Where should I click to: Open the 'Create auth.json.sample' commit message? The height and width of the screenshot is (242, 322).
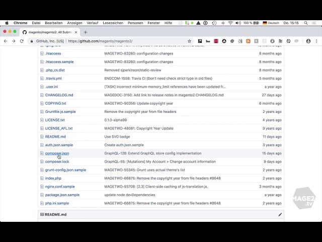(x=124, y=145)
